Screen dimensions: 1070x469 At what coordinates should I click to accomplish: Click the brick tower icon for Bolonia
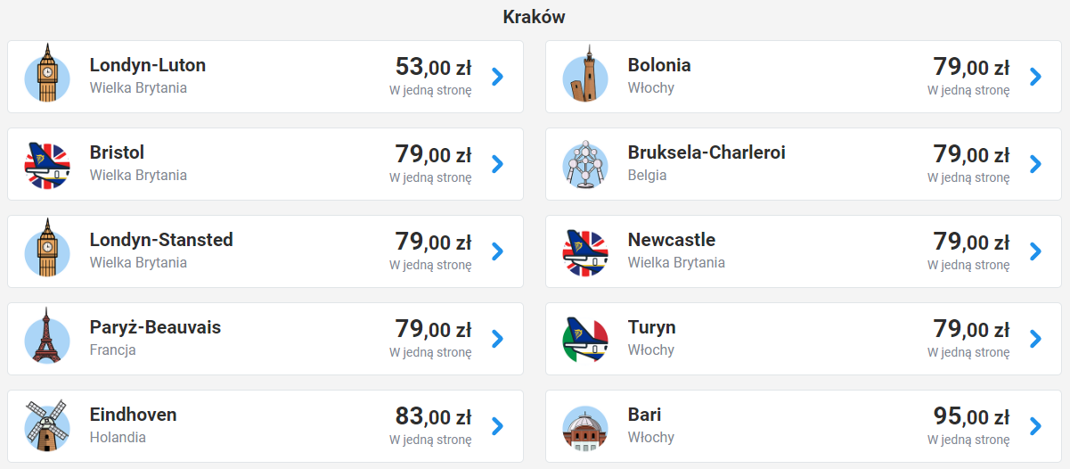(584, 75)
